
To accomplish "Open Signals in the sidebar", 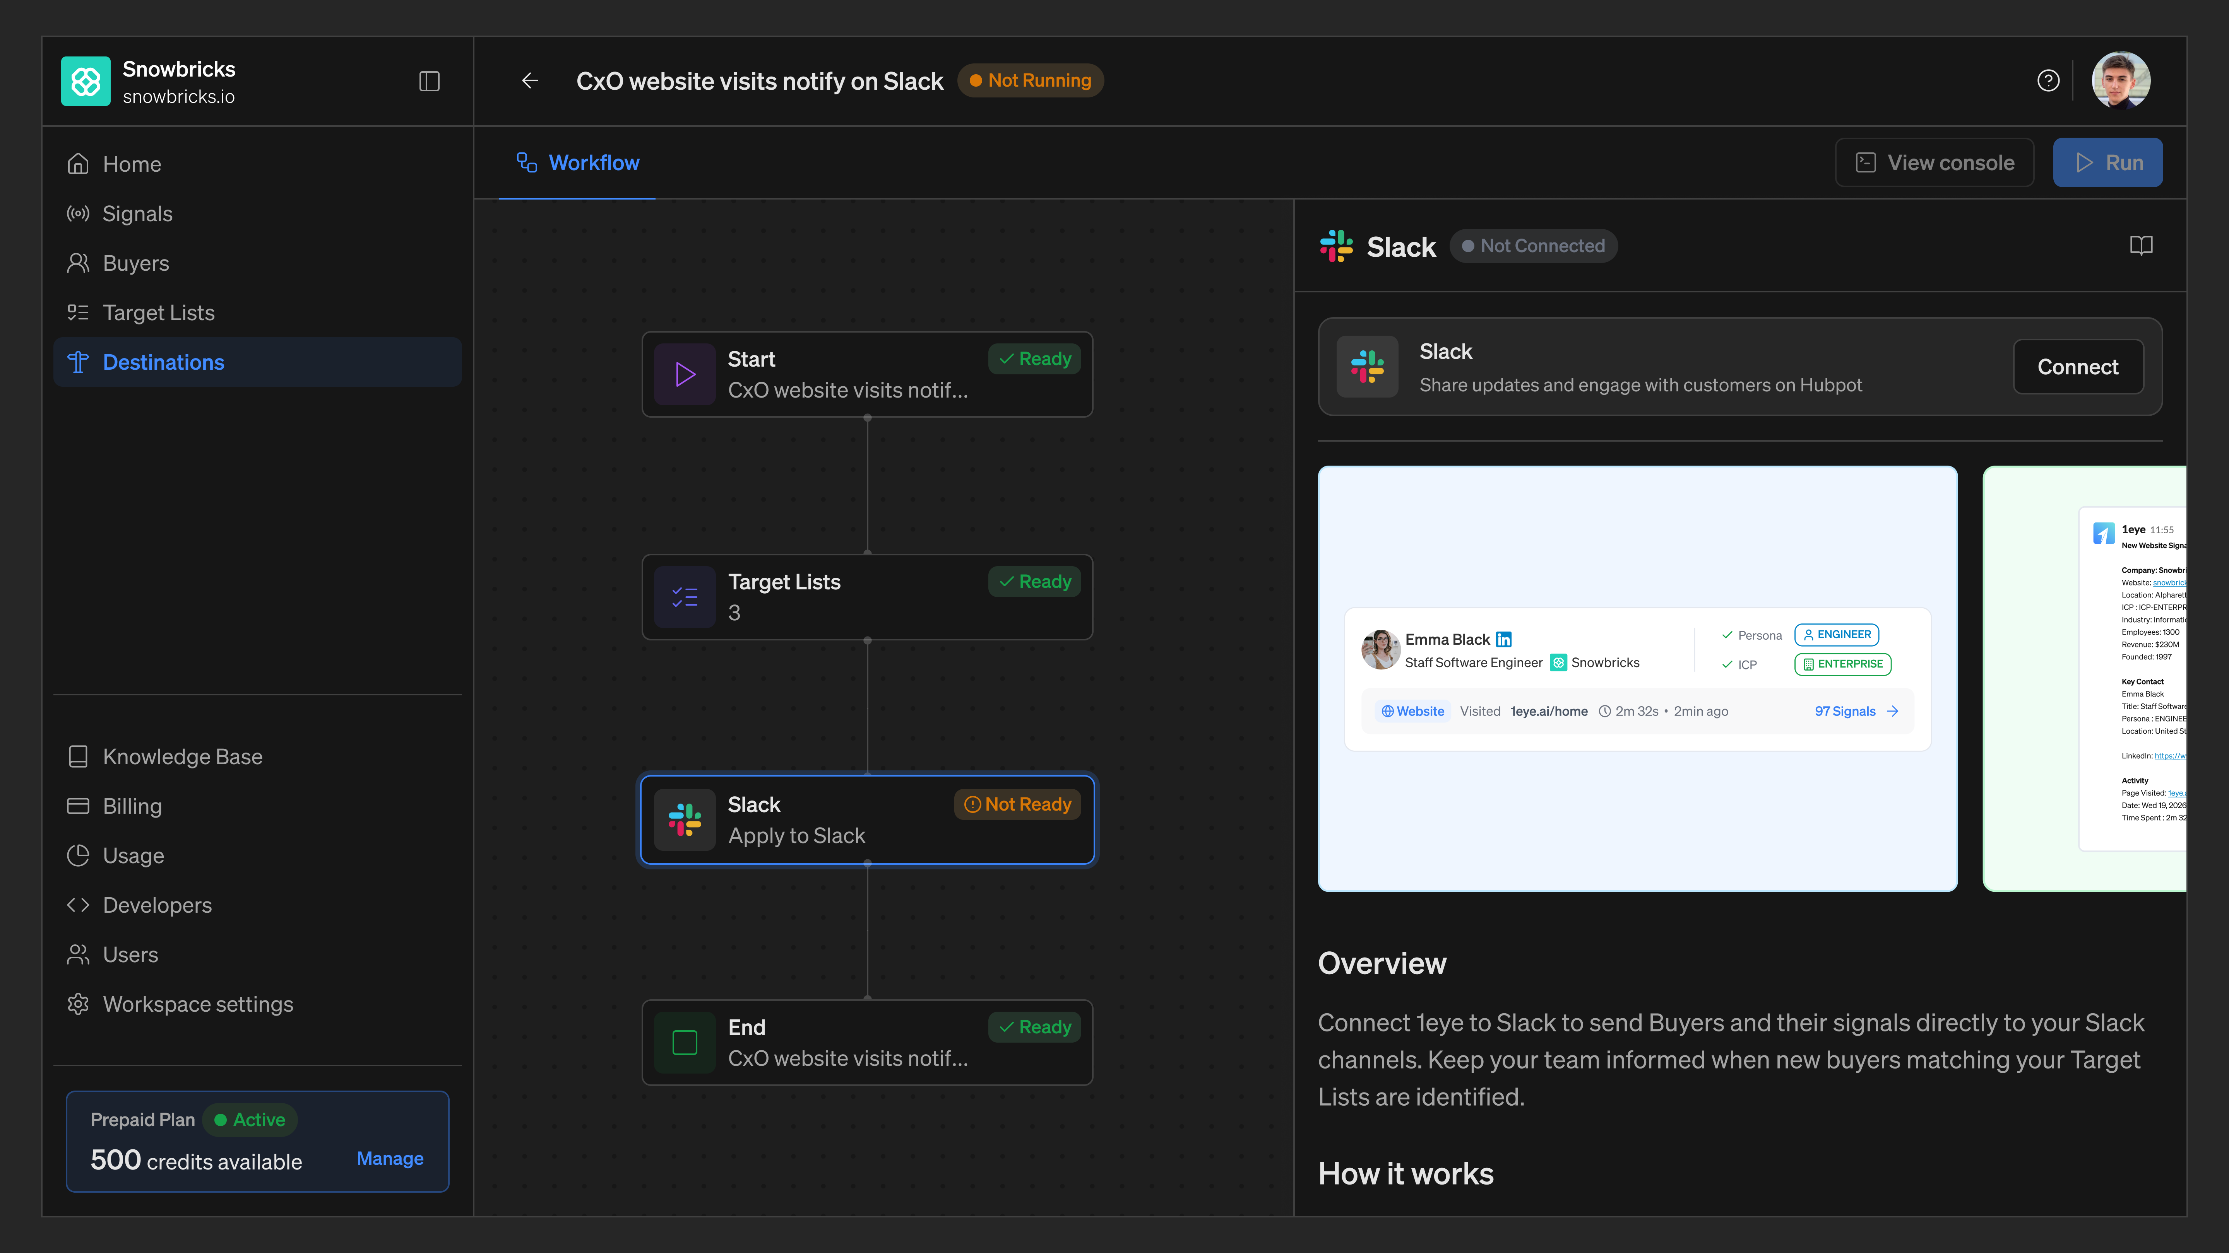I will 257,213.
